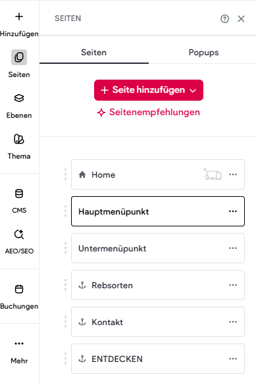Select the Untermenüpunkt page item
256x385 pixels.
158,248
